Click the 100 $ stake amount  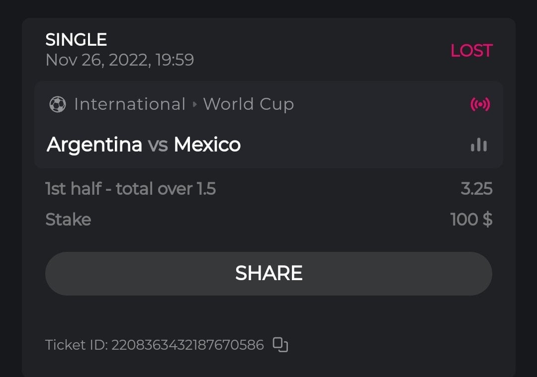[471, 220]
